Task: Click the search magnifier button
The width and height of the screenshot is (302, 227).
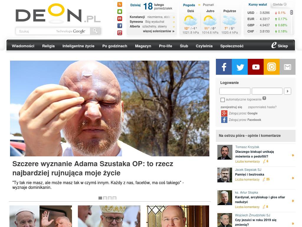Action: (95, 31)
